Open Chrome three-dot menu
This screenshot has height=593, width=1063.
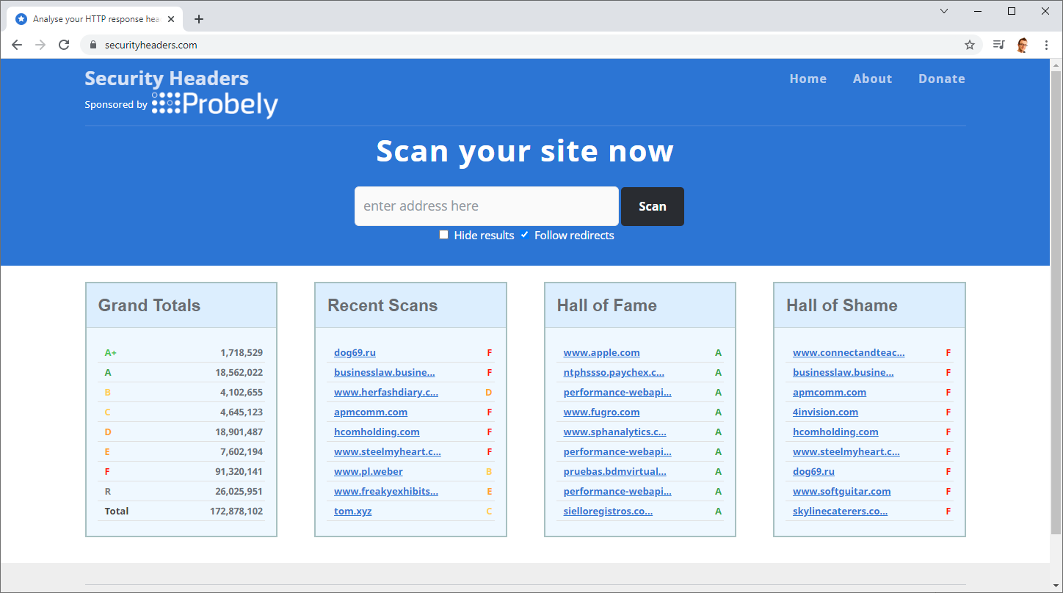(x=1046, y=45)
